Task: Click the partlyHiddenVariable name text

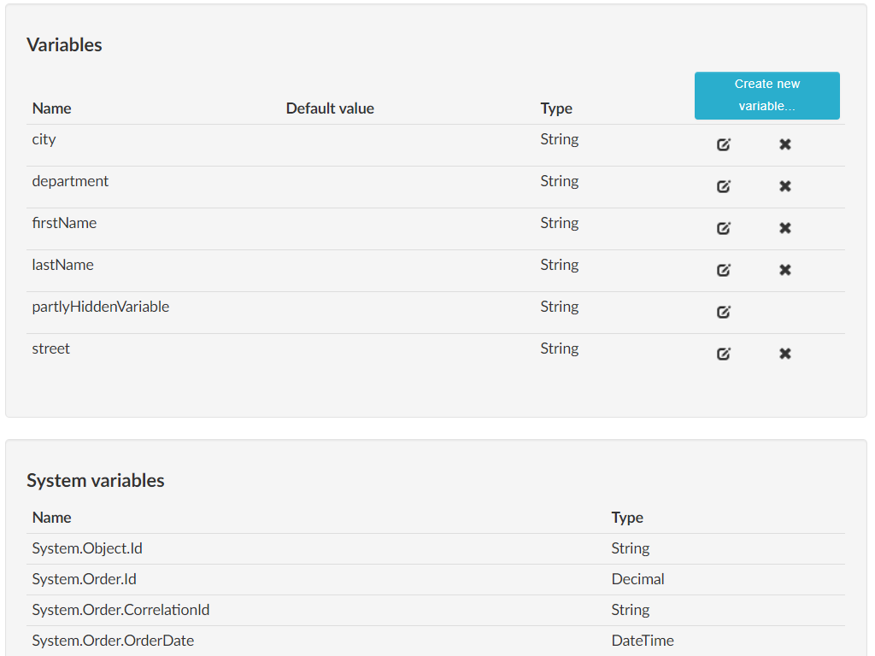Action: pos(101,307)
